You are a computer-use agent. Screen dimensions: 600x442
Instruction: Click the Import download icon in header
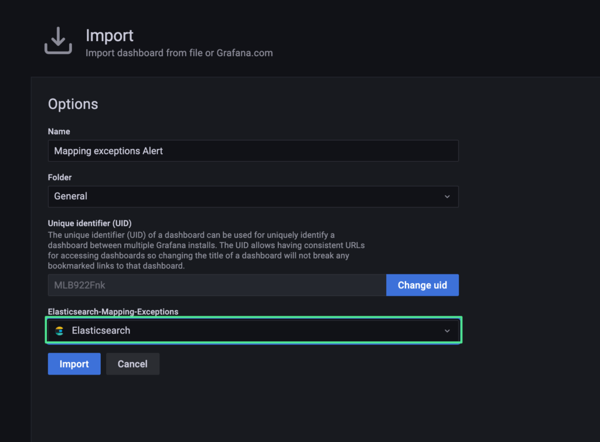pos(58,40)
